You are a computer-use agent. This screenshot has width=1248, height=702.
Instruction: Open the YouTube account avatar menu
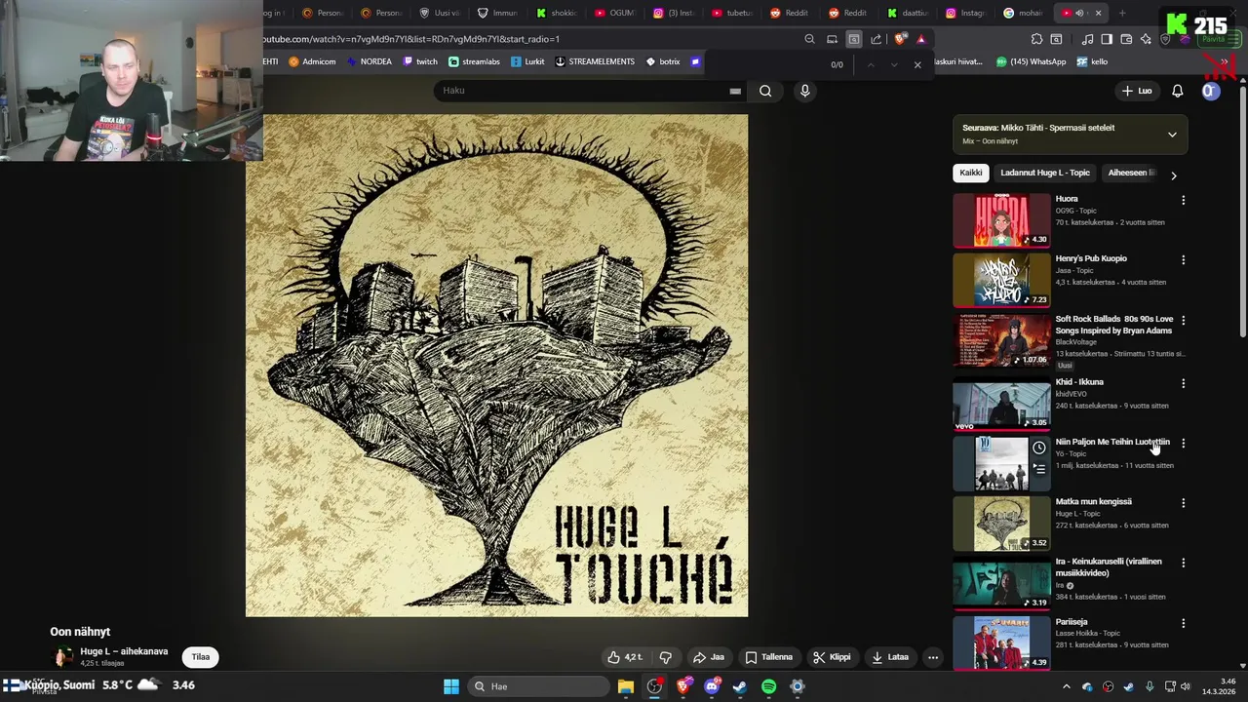[1210, 91]
